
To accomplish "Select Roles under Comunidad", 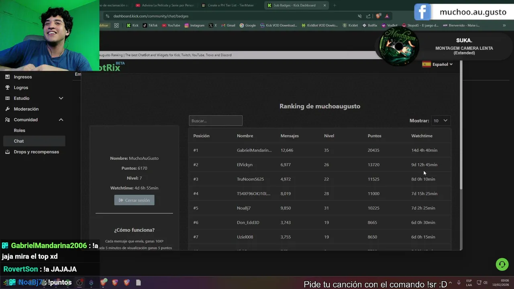I will (x=19, y=130).
